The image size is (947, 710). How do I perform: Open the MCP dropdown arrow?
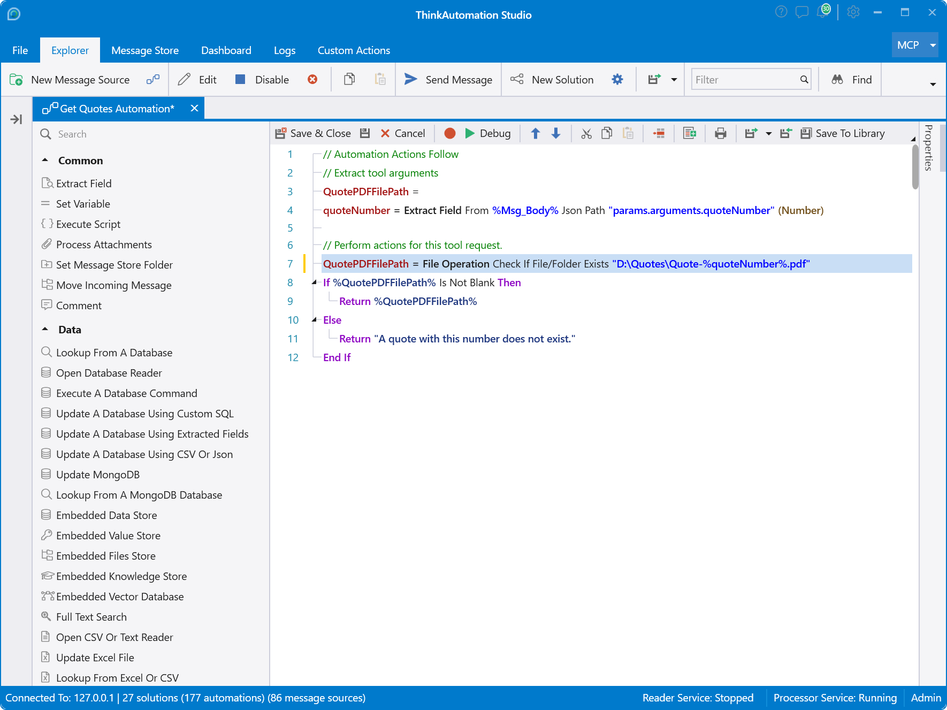pyautogui.click(x=933, y=45)
